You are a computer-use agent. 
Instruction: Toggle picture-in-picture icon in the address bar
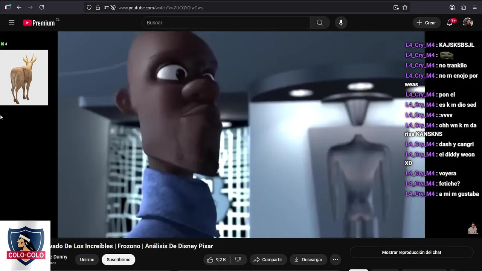pos(396,8)
